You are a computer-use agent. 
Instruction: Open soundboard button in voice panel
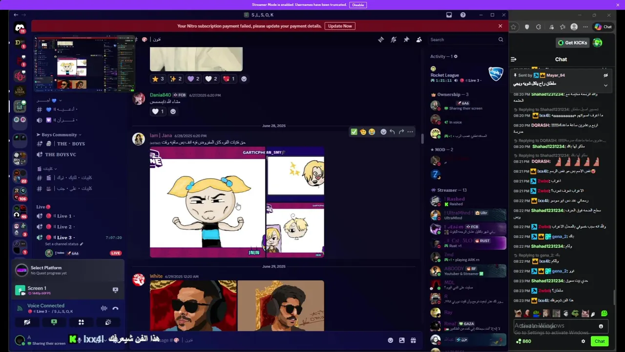coord(108,322)
